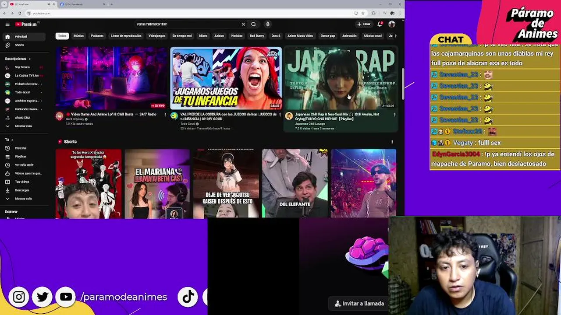The height and width of the screenshot is (315, 561).
Task: Open Videos que me gustan sidebar item
Action: pyautogui.click(x=24, y=173)
